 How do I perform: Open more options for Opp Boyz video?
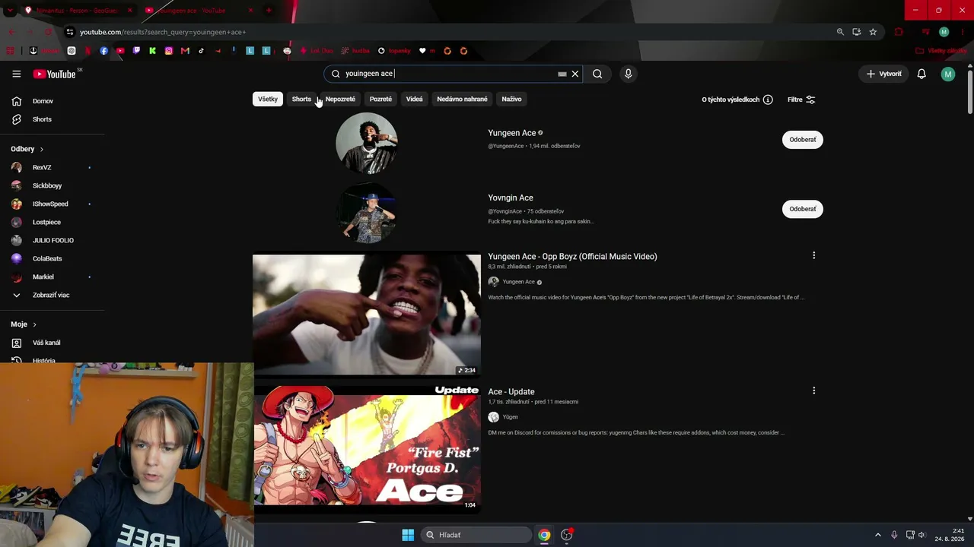coord(813,255)
